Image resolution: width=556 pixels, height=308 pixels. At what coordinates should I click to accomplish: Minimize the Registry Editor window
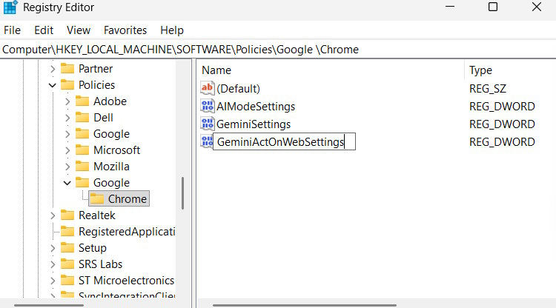[450, 7]
